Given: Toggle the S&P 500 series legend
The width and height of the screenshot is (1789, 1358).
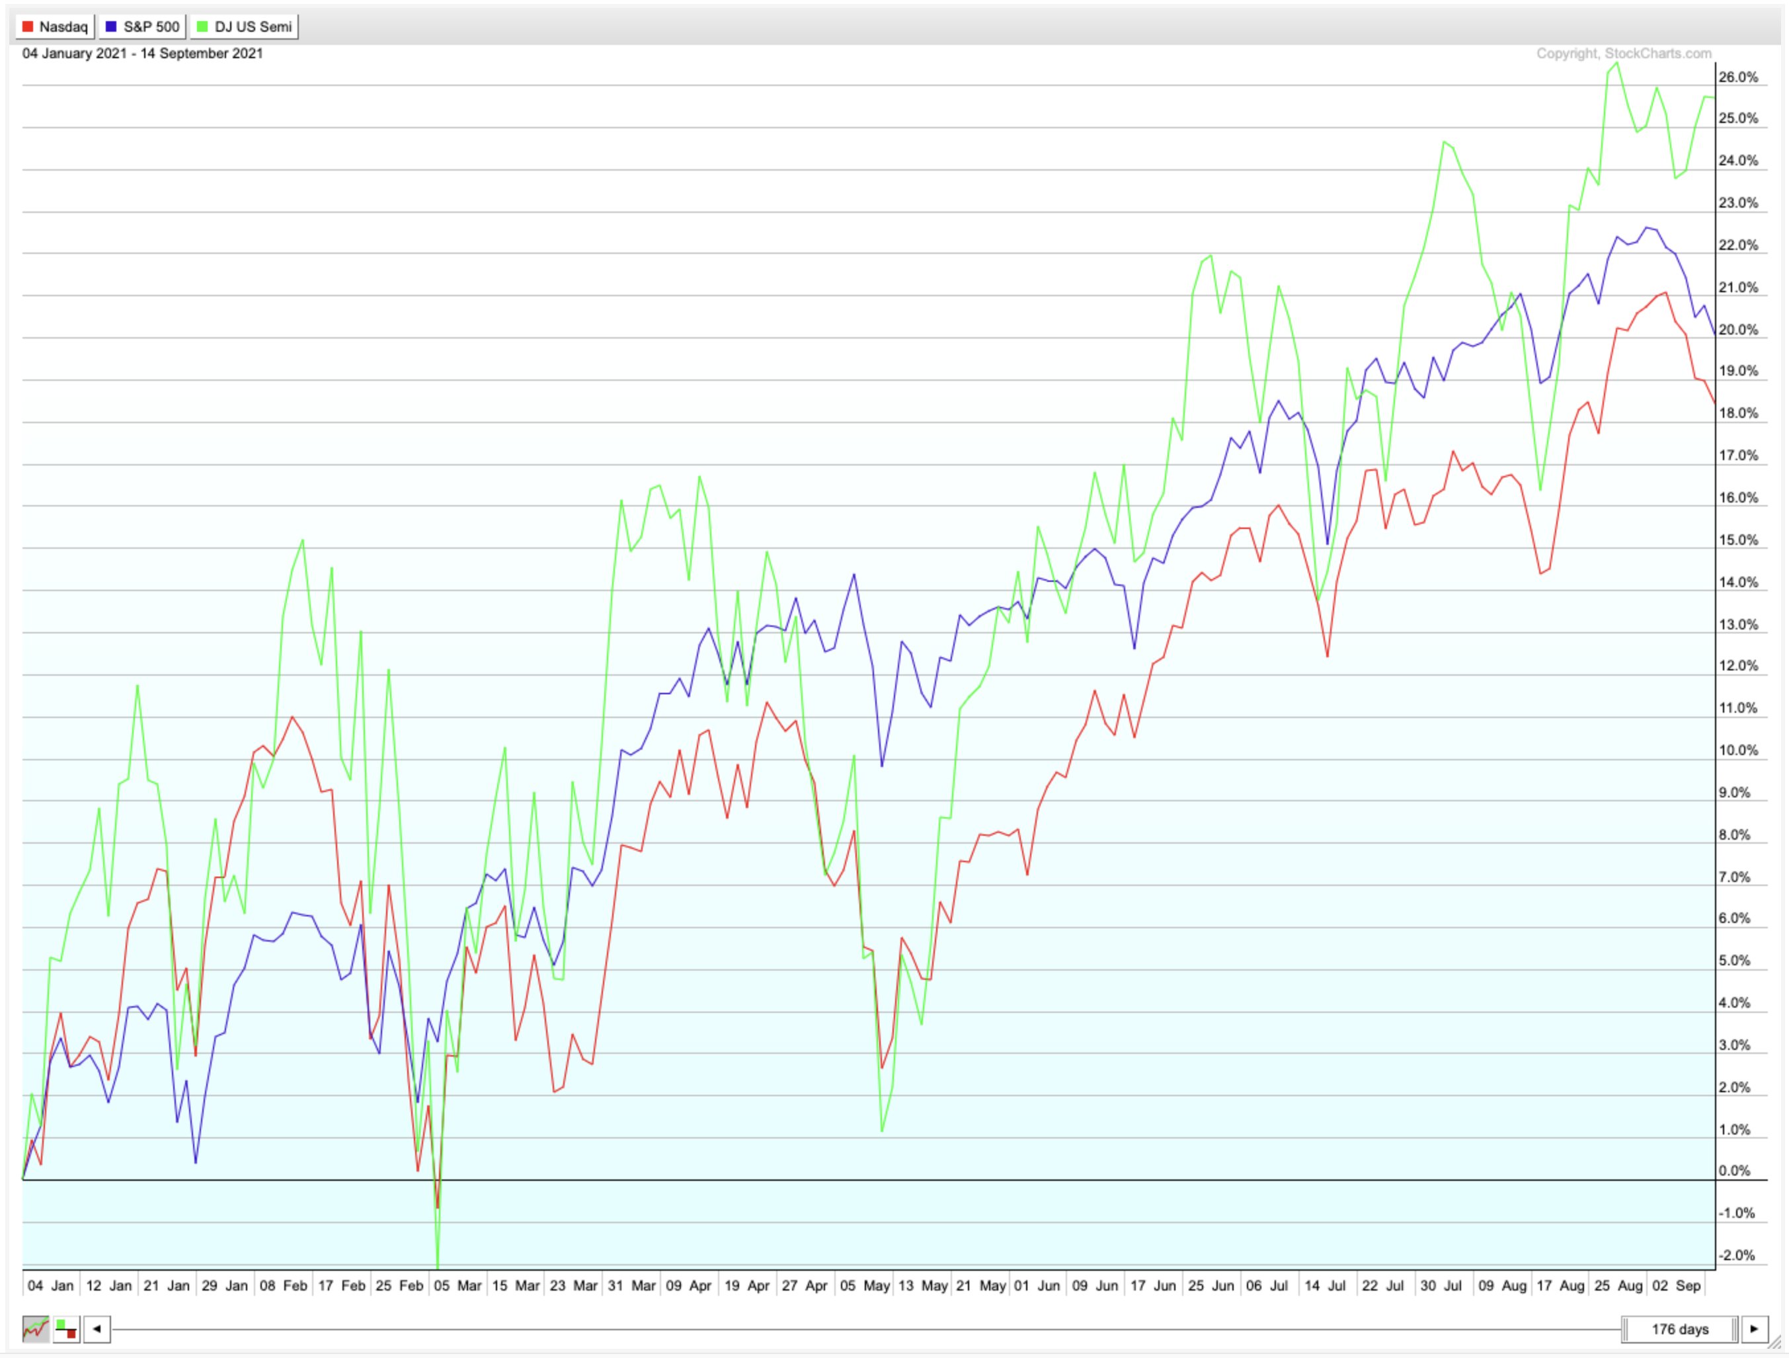Looking at the screenshot, I should click(142, 26).
